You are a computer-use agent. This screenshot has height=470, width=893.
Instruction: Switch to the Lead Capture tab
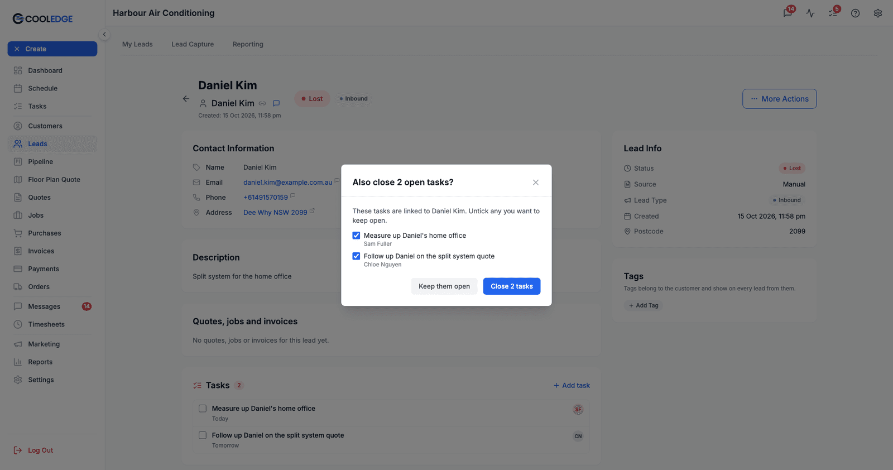[x=193, y=44]
